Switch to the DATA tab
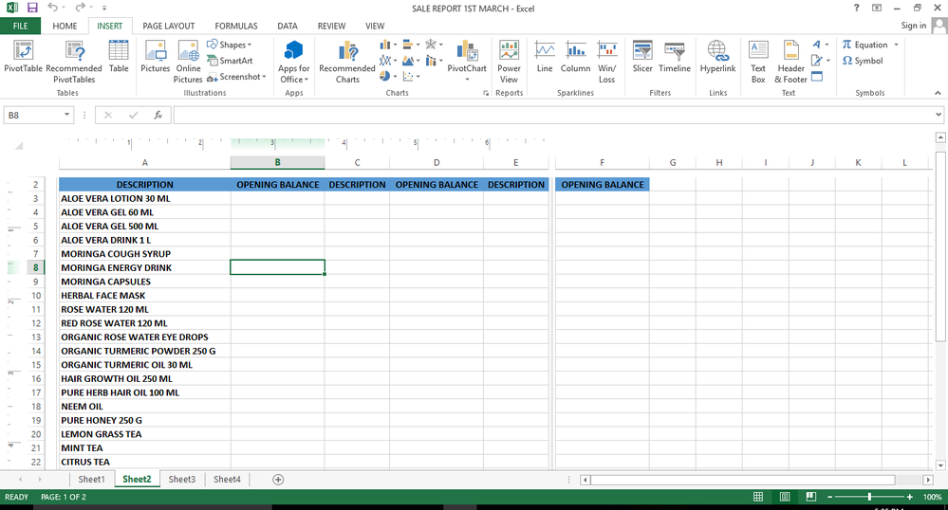The height and width of the screenshot is (510, 948). coord(288,26)
